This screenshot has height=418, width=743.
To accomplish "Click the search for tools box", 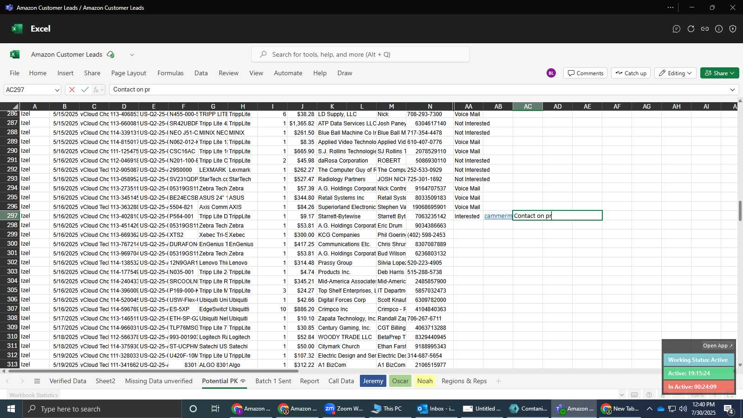I will tap(360, 54).
